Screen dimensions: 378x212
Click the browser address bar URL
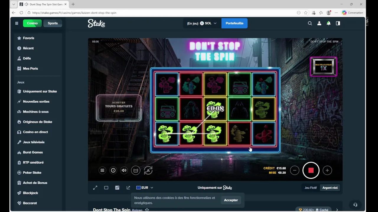click(74, 13)
